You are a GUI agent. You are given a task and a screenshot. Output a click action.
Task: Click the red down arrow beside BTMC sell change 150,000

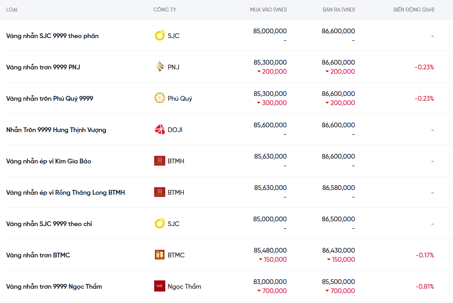(329, 259)
